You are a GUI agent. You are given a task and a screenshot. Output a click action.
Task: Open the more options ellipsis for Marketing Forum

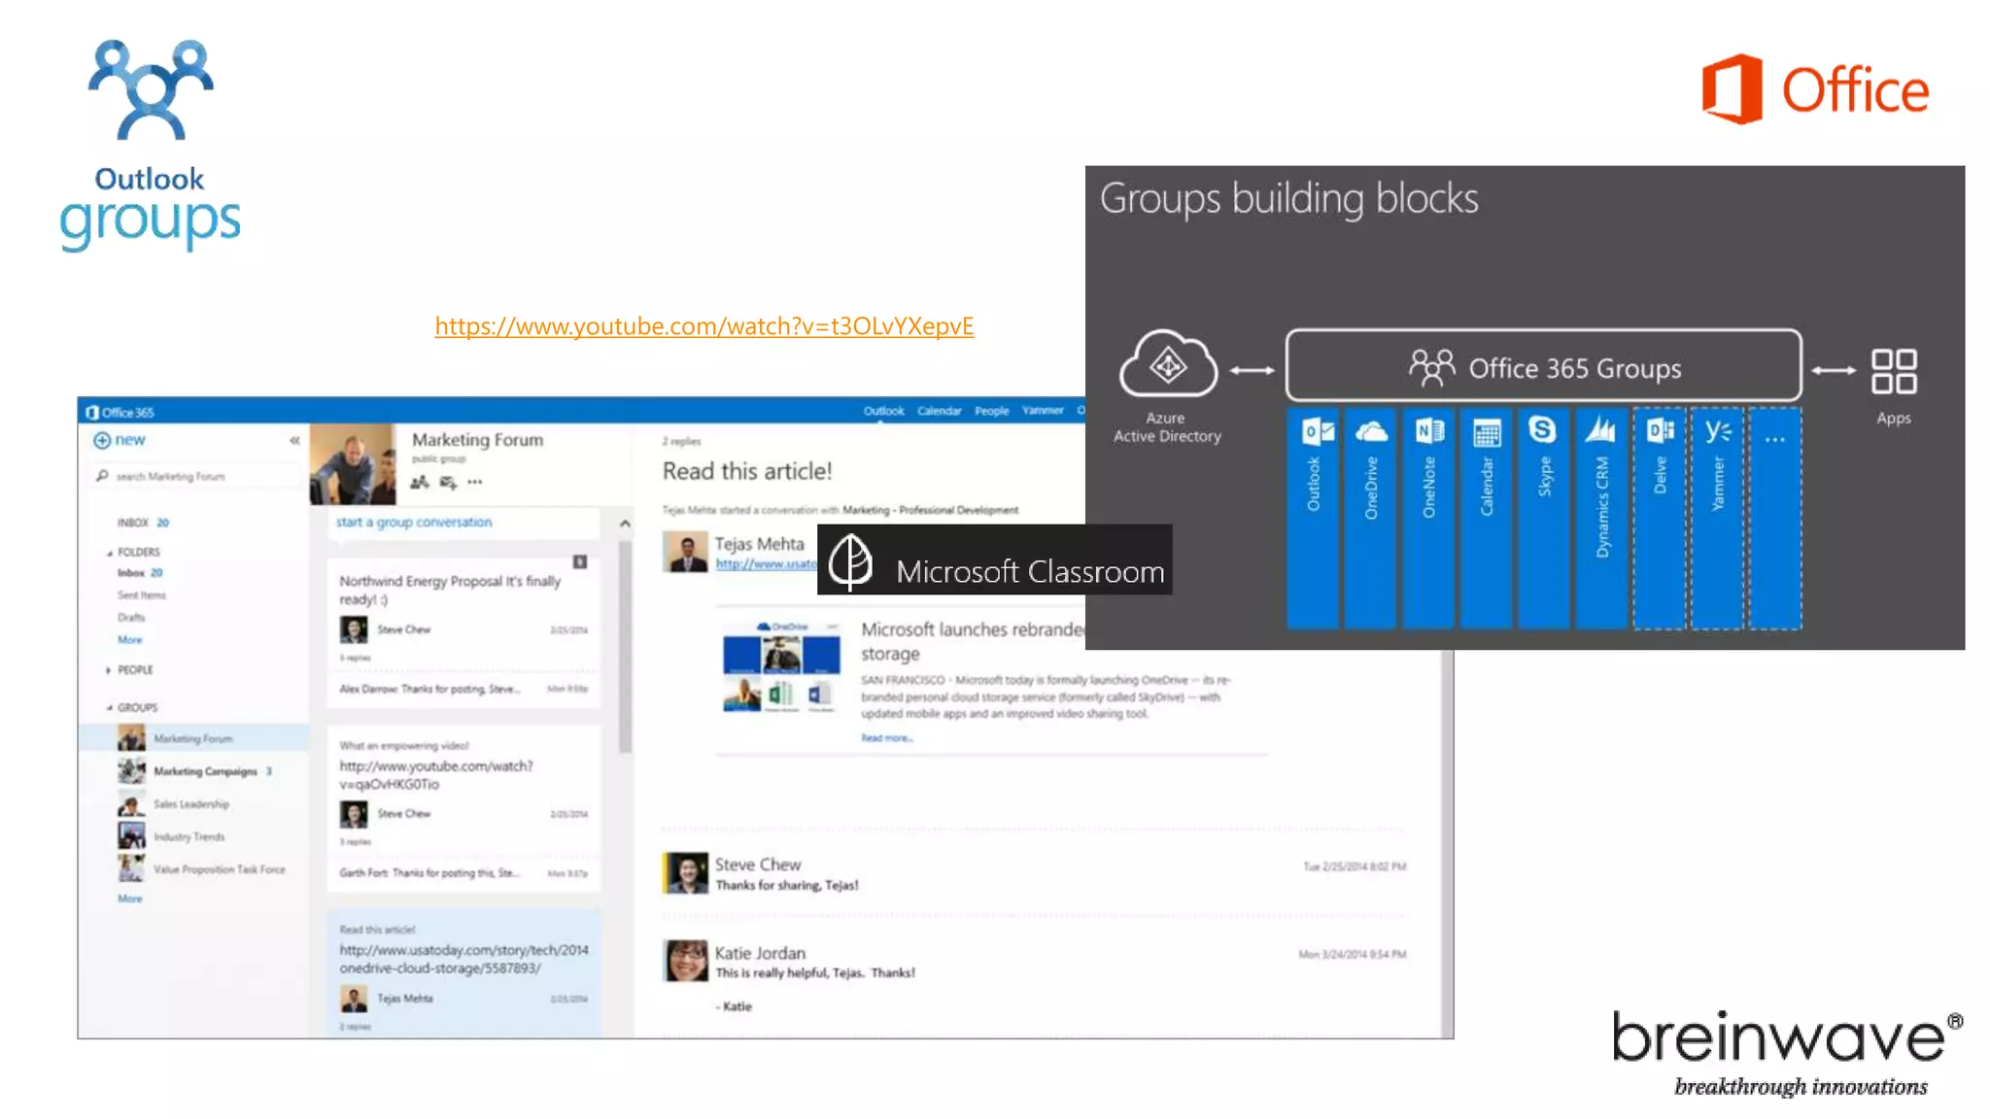(x=474, y=482)
